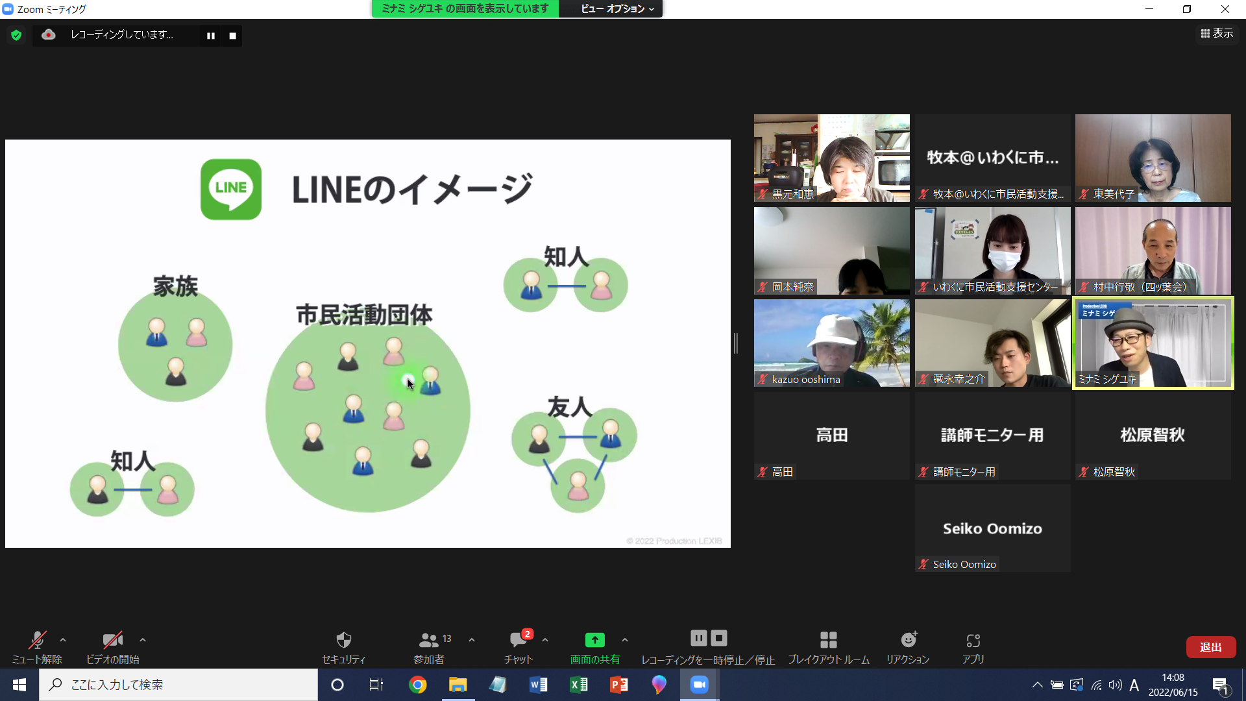
Task: Click the red 退出 leave button
Action: [x=1210, y=647]
